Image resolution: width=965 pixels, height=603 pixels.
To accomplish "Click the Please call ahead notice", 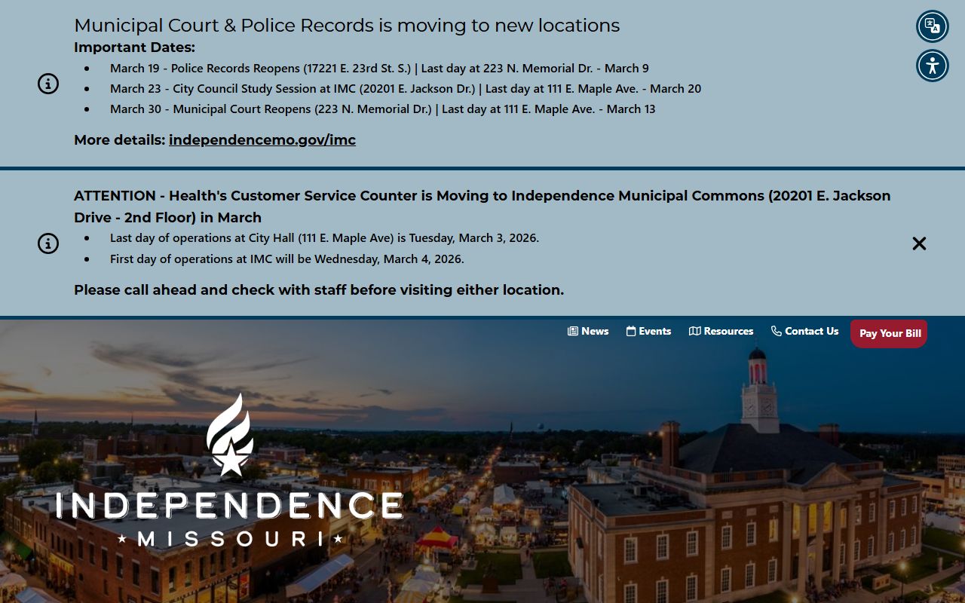I will [x=319, y=289].
